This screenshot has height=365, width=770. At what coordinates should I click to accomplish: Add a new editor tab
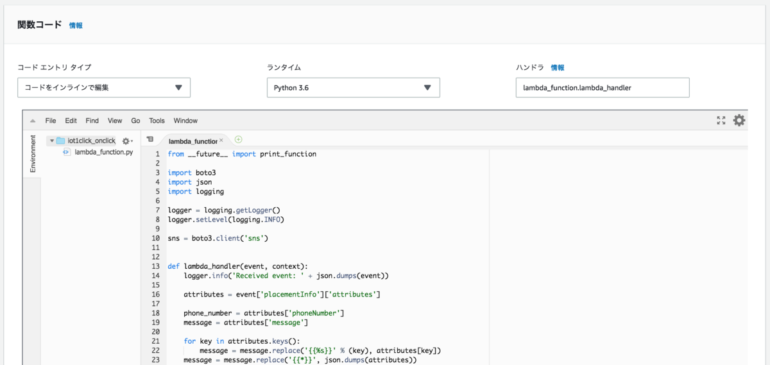(x=239, y=139)
